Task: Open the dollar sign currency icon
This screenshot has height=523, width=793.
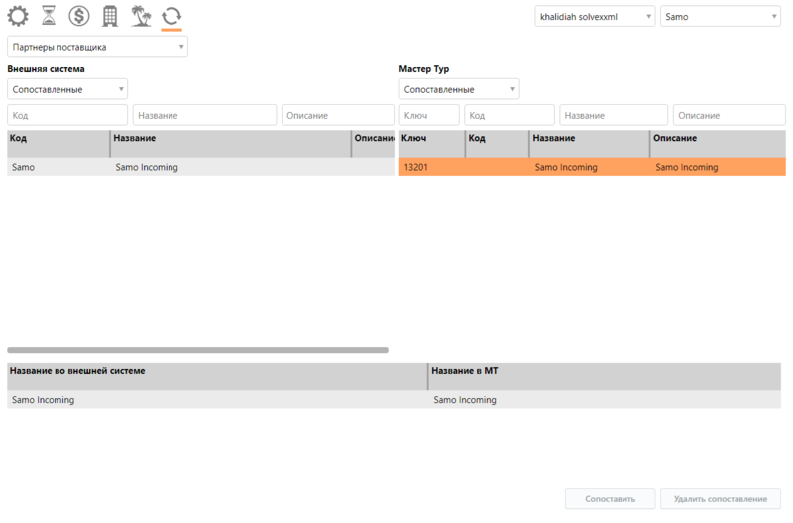Action: [78, 16]
